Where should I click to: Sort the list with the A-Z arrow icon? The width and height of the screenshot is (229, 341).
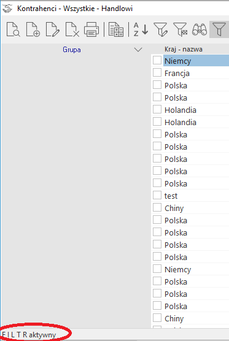tap(141, 29)
